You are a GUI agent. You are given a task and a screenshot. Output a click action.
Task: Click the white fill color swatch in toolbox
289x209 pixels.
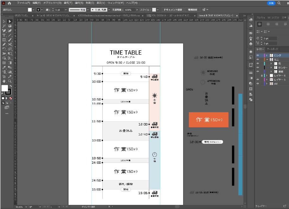pyautogui.click(x=4, y=88)
